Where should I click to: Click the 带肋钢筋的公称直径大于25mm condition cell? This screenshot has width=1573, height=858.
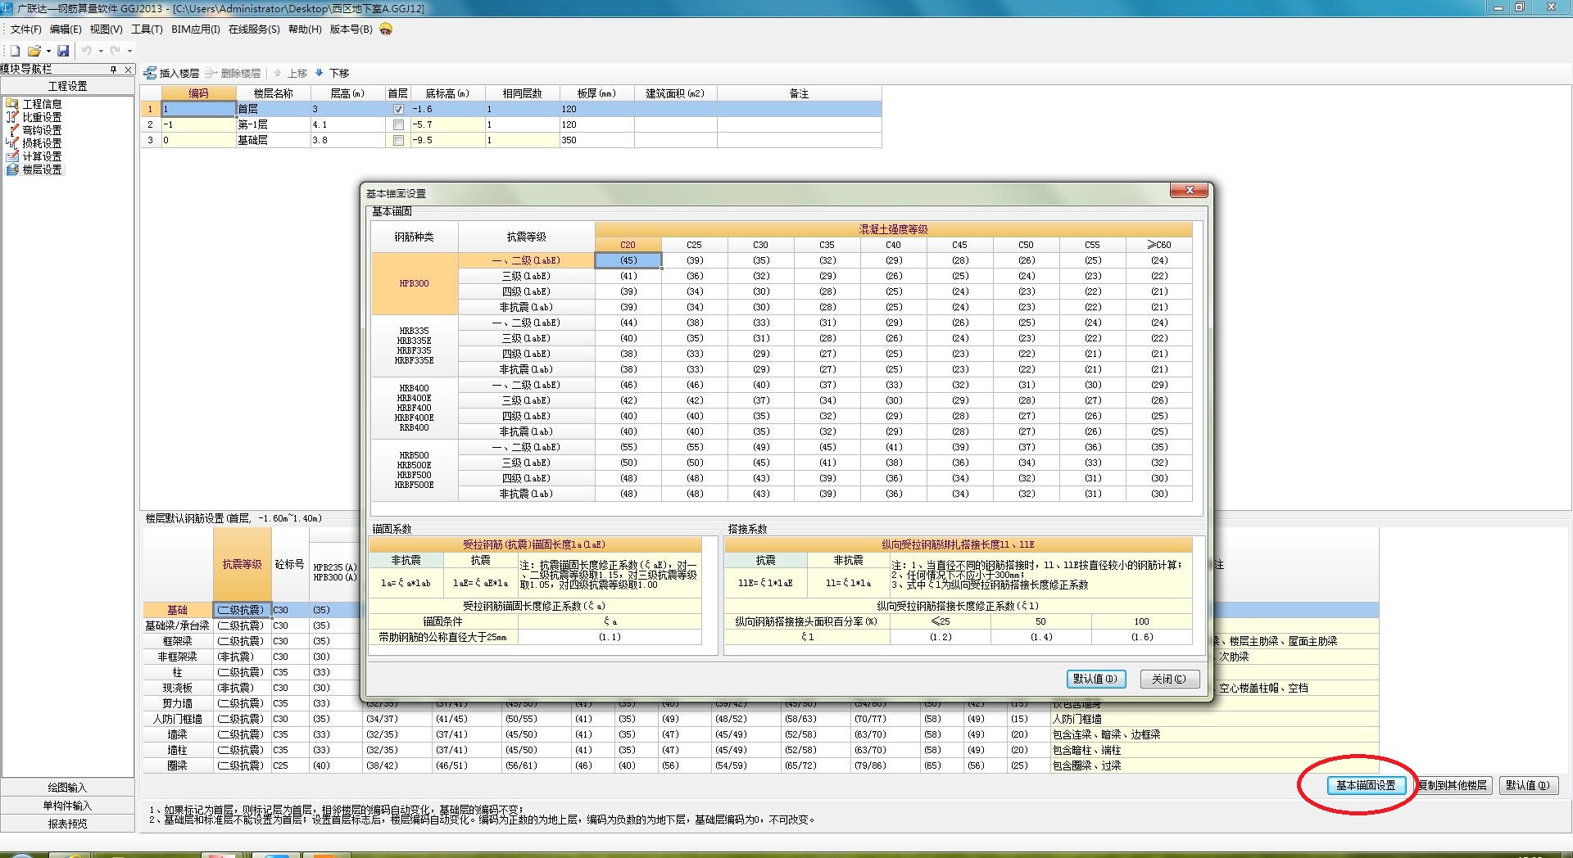pyautogui.click(x=442, y=637)
